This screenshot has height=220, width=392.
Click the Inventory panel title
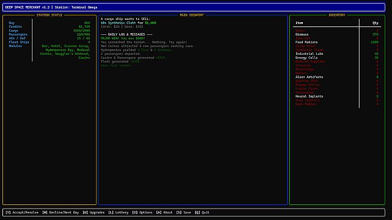pos(337,15)
